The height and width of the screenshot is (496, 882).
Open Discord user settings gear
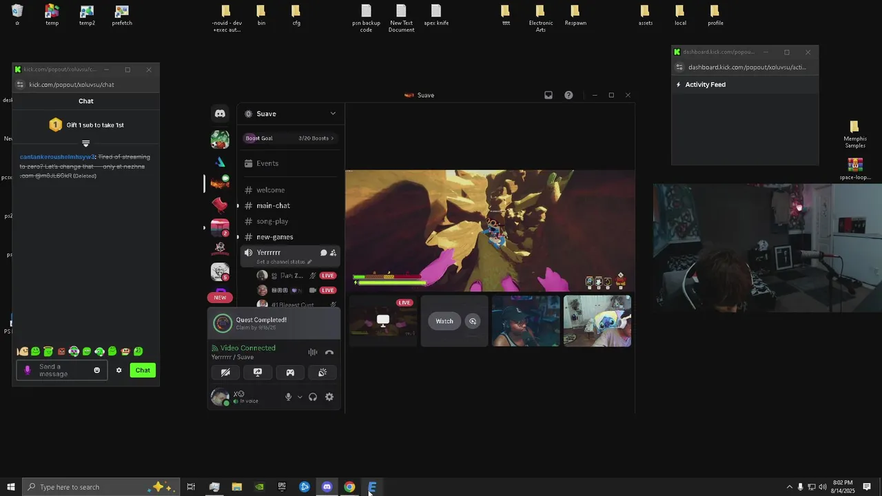pyautogui.click(x=329, y=397)
